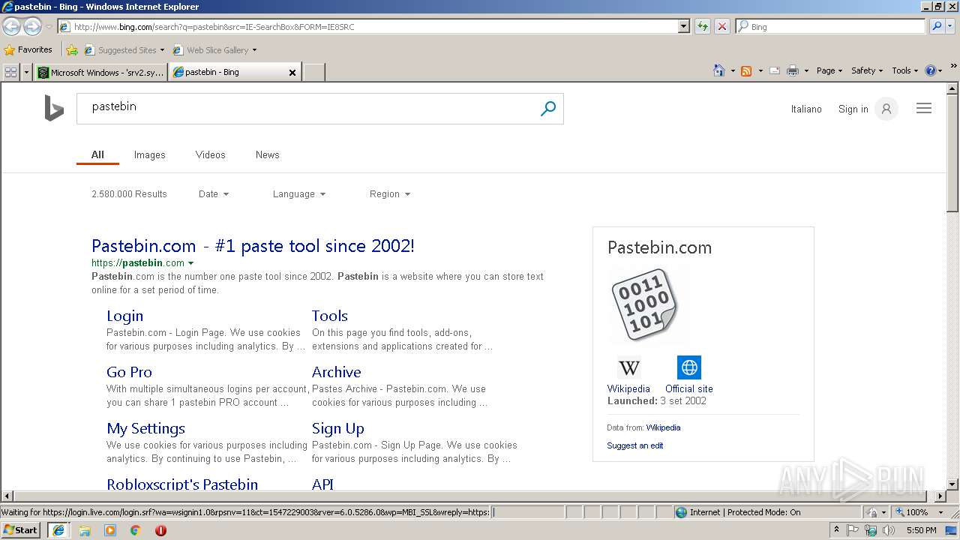960x540 pixels.
Task: Open Bing hamburger menu
Action: 924,109
